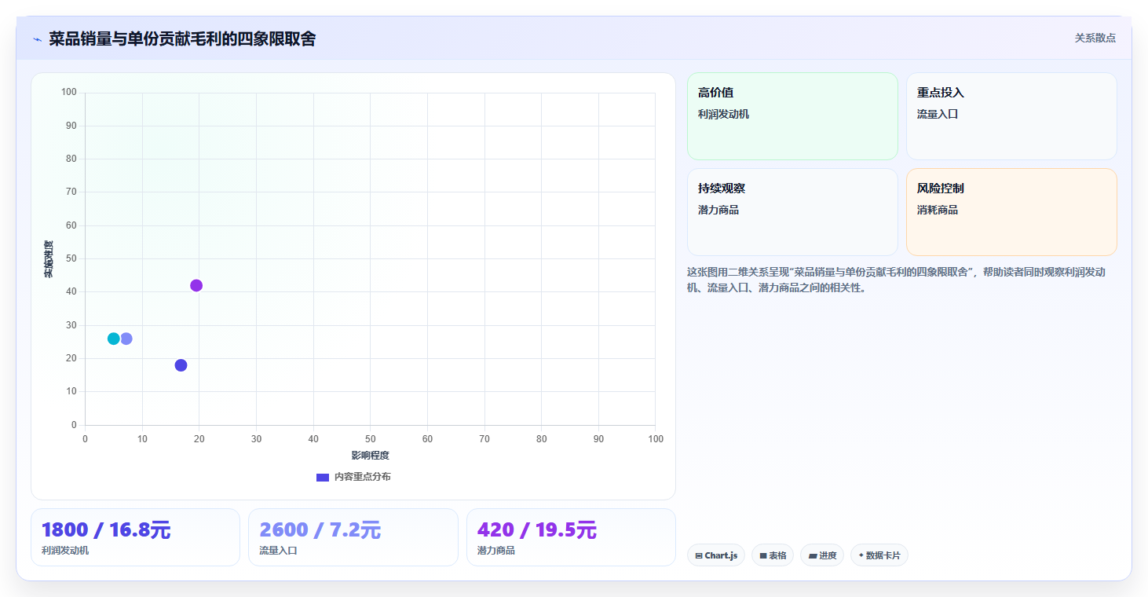Screen dimensions: 1148x597
Task: Click the 潜力商品 caption under 420 / 19.5元
Action: pyautogui.click(x=496, y=551)
